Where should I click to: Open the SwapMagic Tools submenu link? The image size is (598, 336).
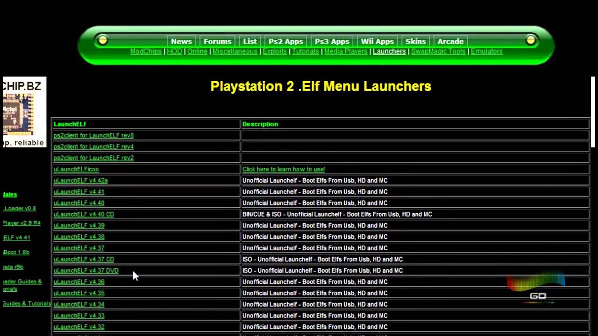click(x=438, y=51)
